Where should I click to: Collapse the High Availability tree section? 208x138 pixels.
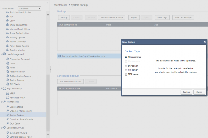(1, 89)
